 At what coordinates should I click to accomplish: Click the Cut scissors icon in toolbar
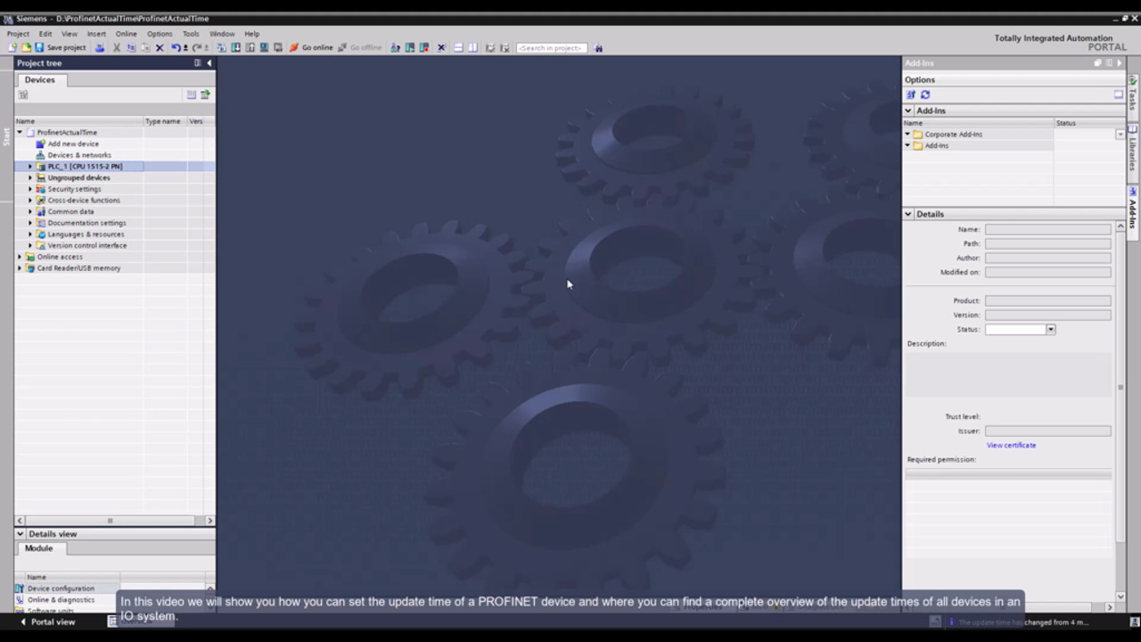coord(117,47)
